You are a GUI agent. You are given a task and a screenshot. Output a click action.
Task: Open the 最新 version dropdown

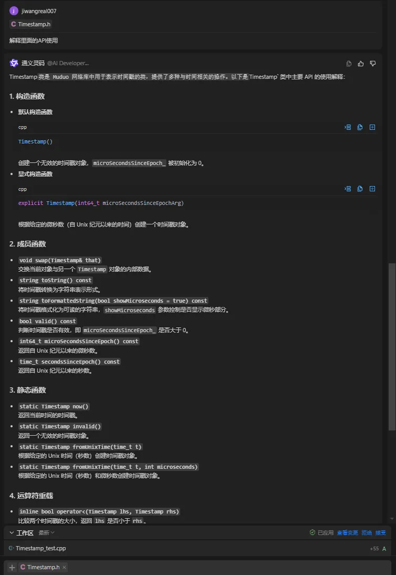point(46,532)
